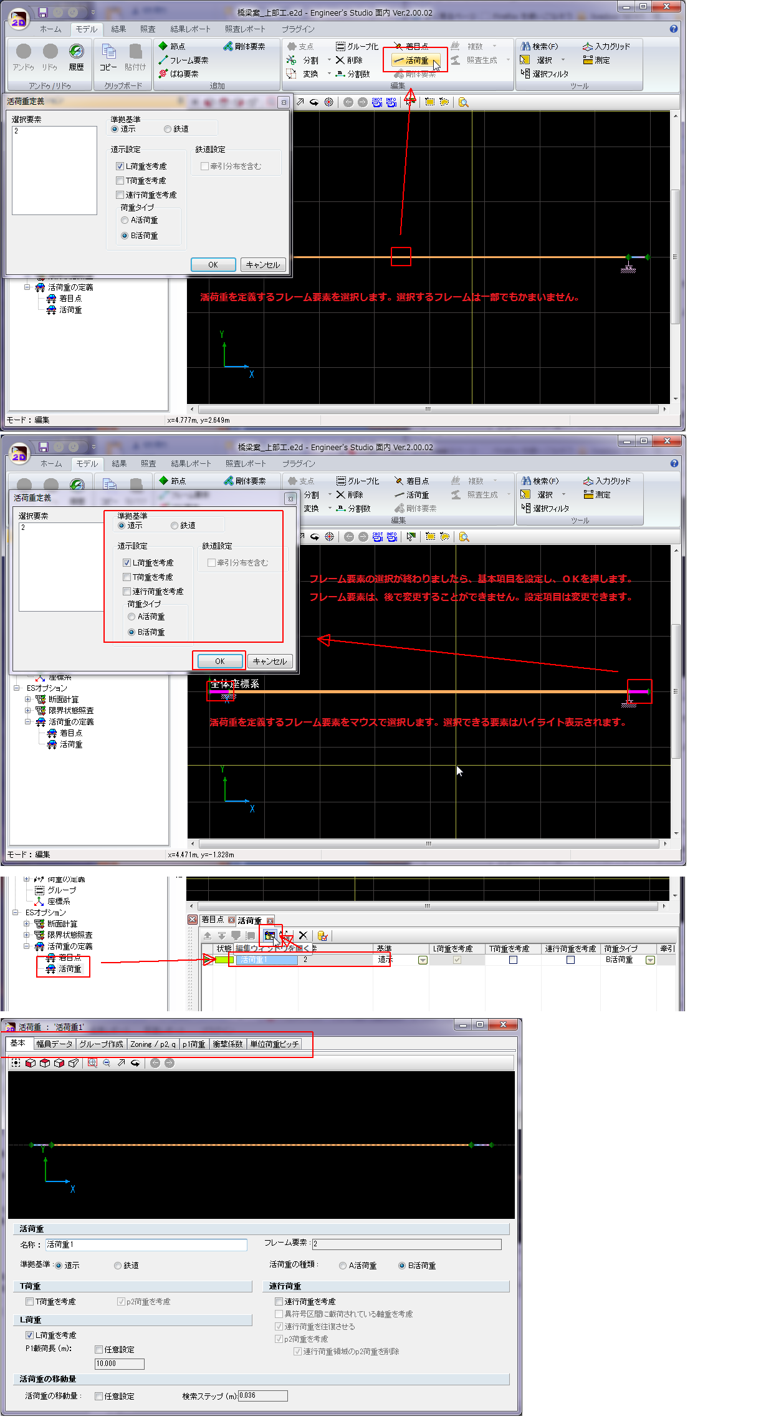Click the リドゥ ribbon button

50,57
